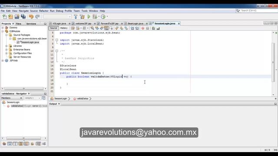Toggle Rectangular Selection in editor toolbar
The height and width of the screenshot is (156, 278).
tap(111, 28)
